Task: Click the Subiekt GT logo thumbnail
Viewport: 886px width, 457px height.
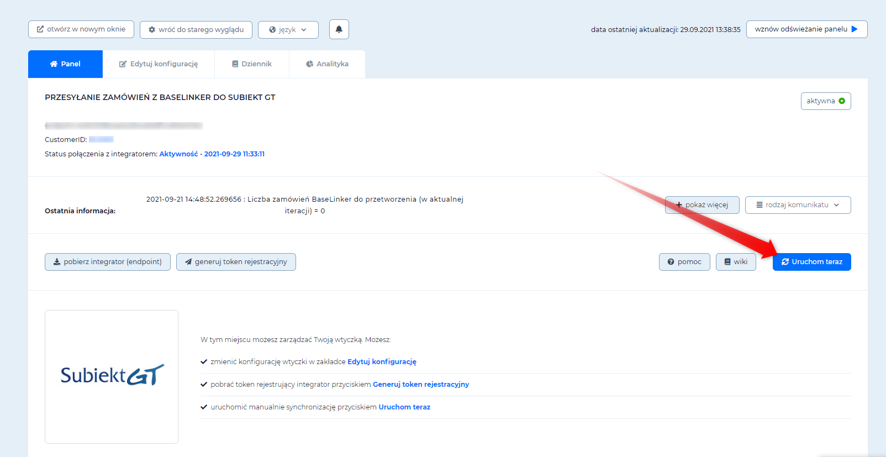Action: (x=112, y=377)
